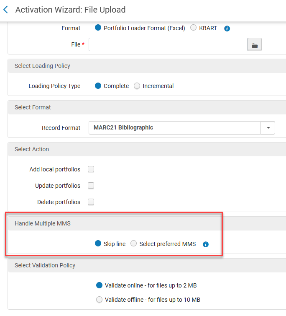Image resolution: width=286 pixels, height=316 pixels.
Task: Click the Handle Multiple MMS section header
Action: pos(43,223)
